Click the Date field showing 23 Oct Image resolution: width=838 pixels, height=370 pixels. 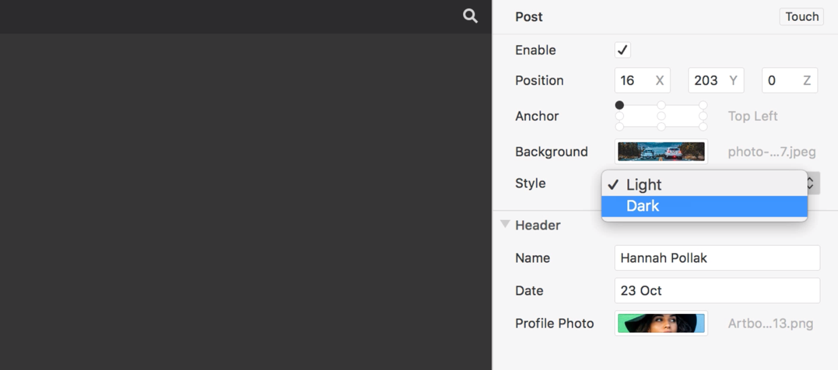tap(717, 290)
